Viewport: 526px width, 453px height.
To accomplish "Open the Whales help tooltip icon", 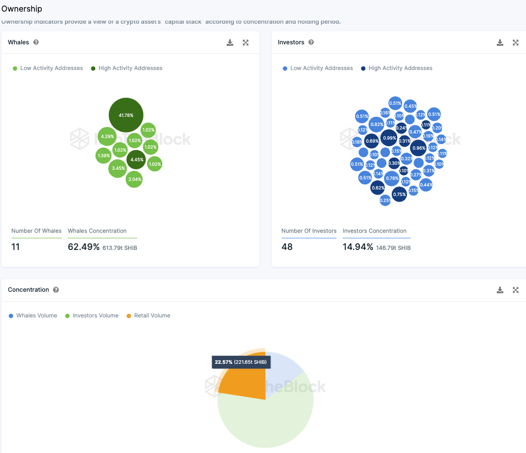I will click(x=36, y=42).
